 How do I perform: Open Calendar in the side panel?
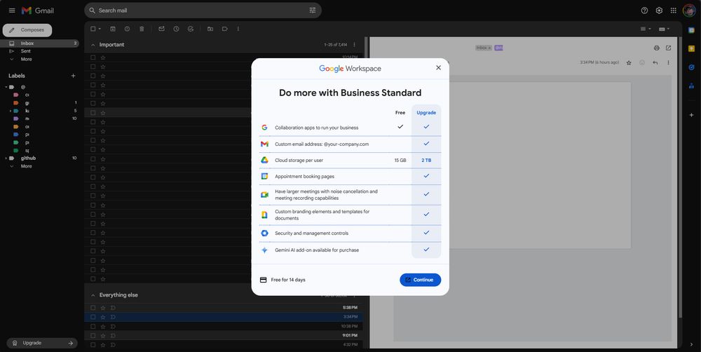(692, 30)
